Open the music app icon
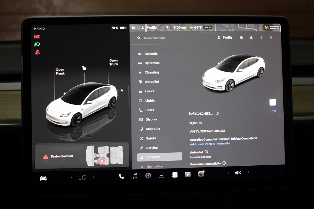Viewport: 314px width, 209px height. tap(135, 176)
